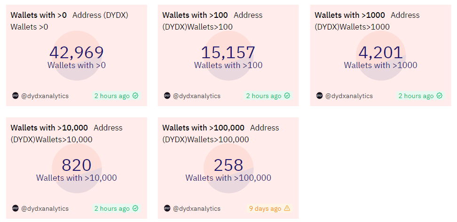Click the dydxanalytics avatar on Wallets >100 card
Viewport: 457px width, 222px height.
(167, 96)
